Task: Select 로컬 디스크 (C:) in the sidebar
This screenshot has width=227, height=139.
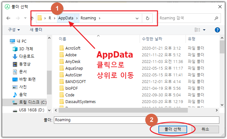Action: [x=25, y=102]
